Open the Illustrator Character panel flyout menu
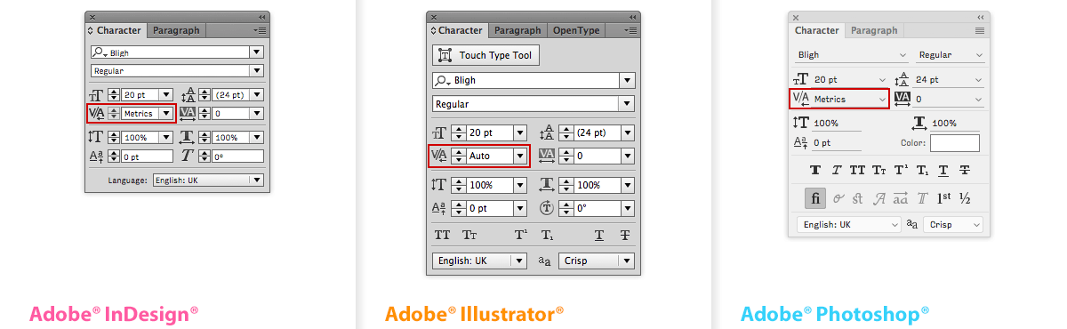Image resolution: width=1067 pixels, height=329 pixels. 630,30
